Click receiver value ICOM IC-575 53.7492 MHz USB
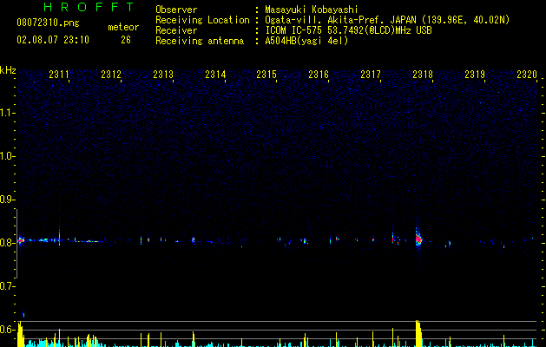 (348, 30)
